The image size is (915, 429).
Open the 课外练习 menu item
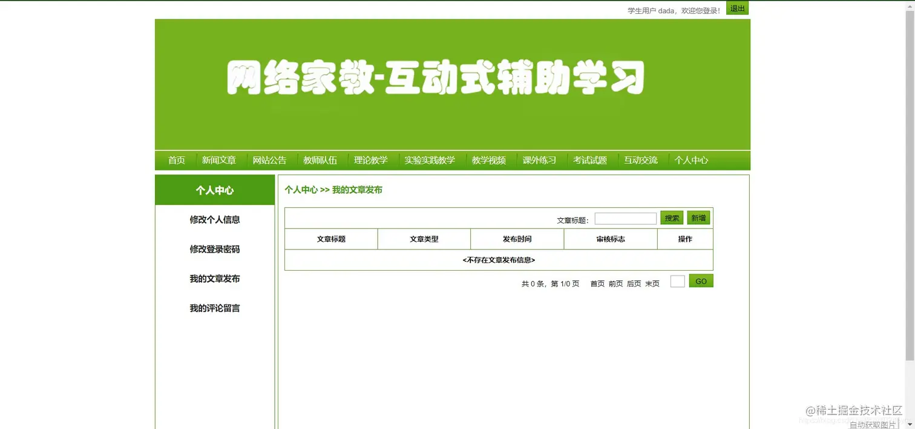[539, 160]
